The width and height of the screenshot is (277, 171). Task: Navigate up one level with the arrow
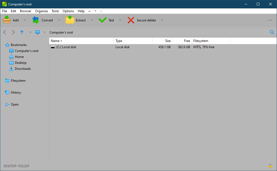pyautogui.click(x=22, y=32)
